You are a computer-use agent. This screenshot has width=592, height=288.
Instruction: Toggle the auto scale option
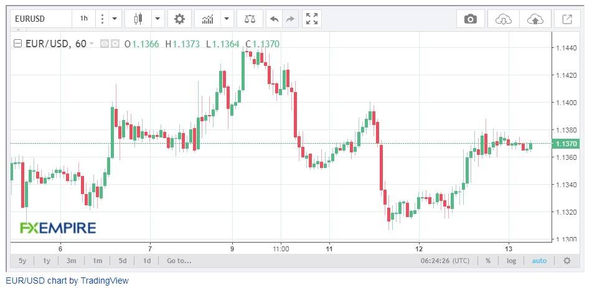[x=539, y=261]
